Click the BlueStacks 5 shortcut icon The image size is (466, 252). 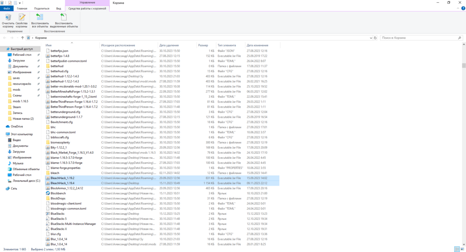[x=48, y=219]
